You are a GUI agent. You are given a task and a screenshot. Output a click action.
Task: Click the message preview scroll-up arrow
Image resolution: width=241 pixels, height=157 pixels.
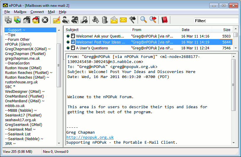[x=234, y=56]
